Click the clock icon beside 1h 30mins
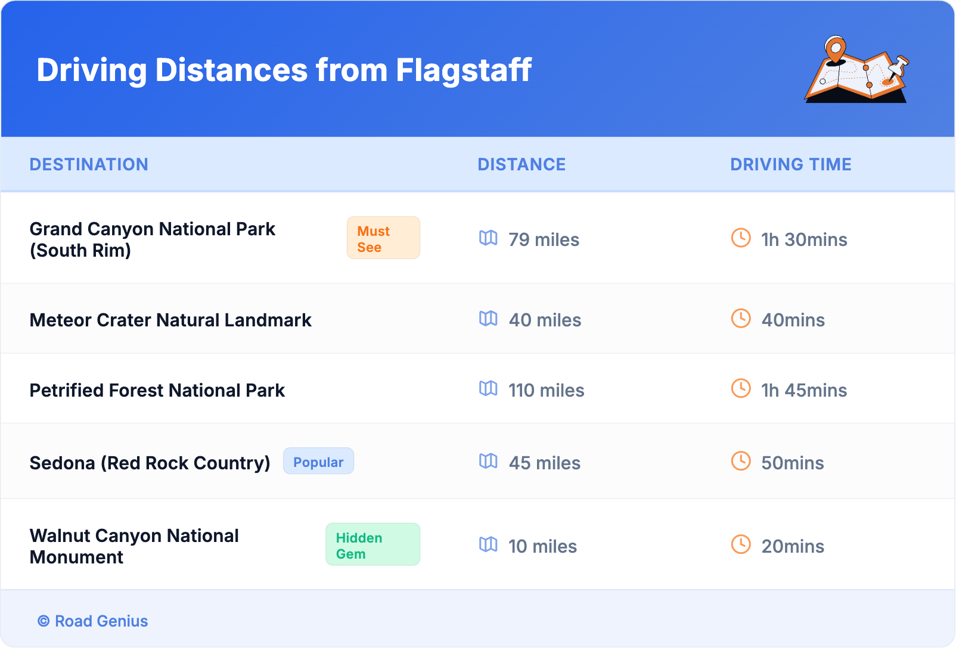Screen dimensions: 956x648 pos(741,238)
